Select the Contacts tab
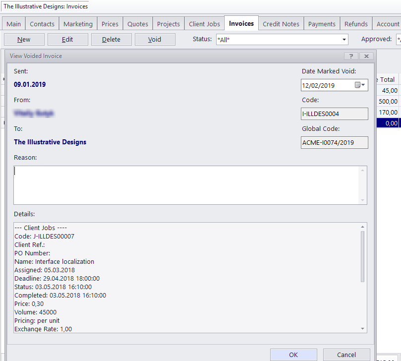401x361 pixels. click(x=42, y=23)
